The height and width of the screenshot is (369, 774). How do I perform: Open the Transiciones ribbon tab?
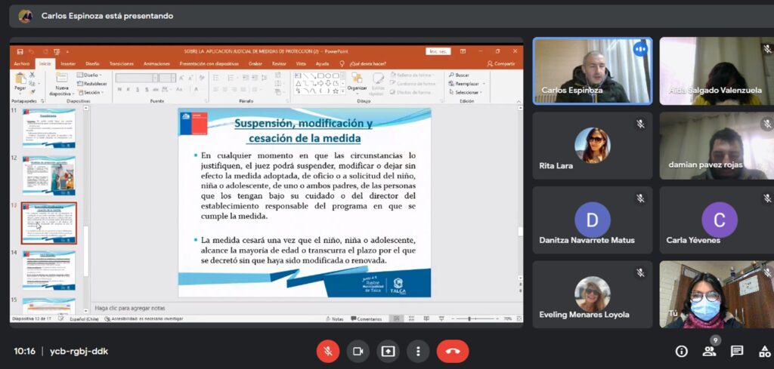pos(121,64)
